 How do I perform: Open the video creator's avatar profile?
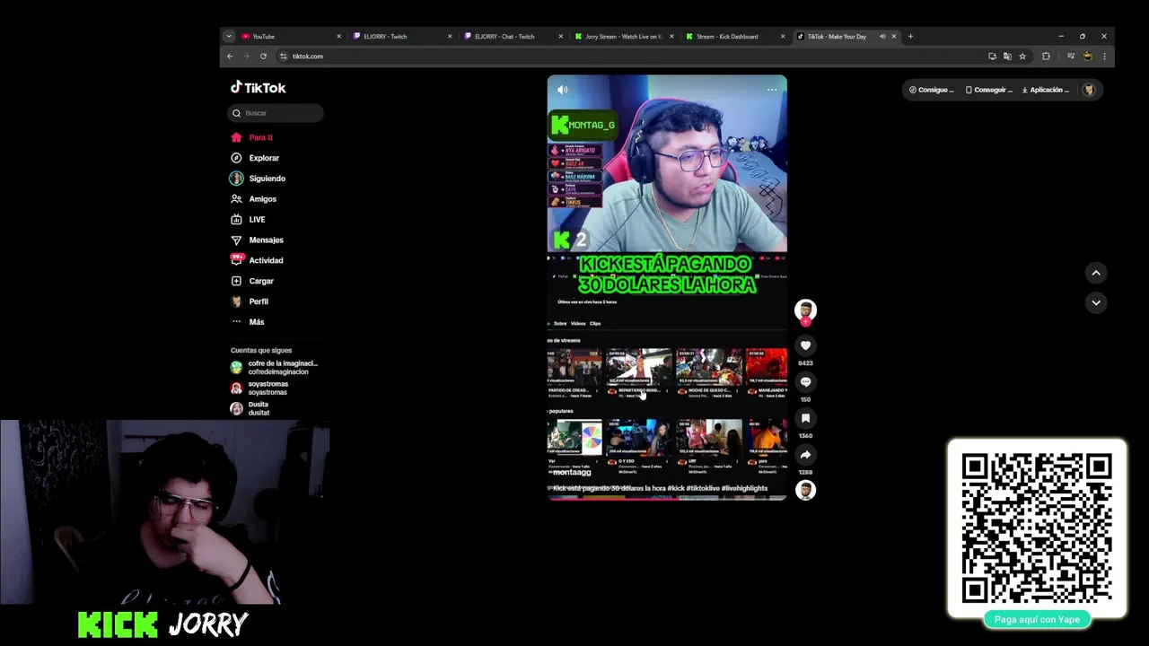tap(805, 310)
